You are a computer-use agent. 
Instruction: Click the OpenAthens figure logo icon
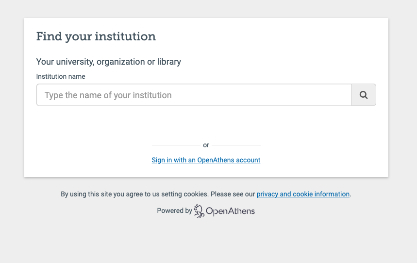[199, 211]
